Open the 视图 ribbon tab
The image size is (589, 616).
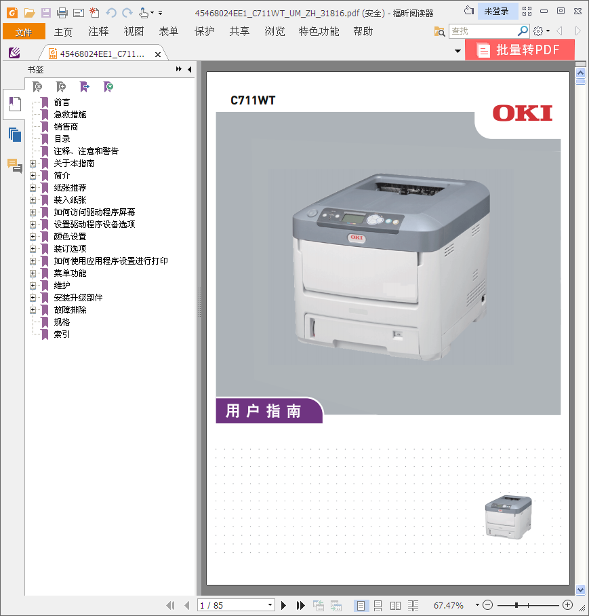[x=134, y=31]
